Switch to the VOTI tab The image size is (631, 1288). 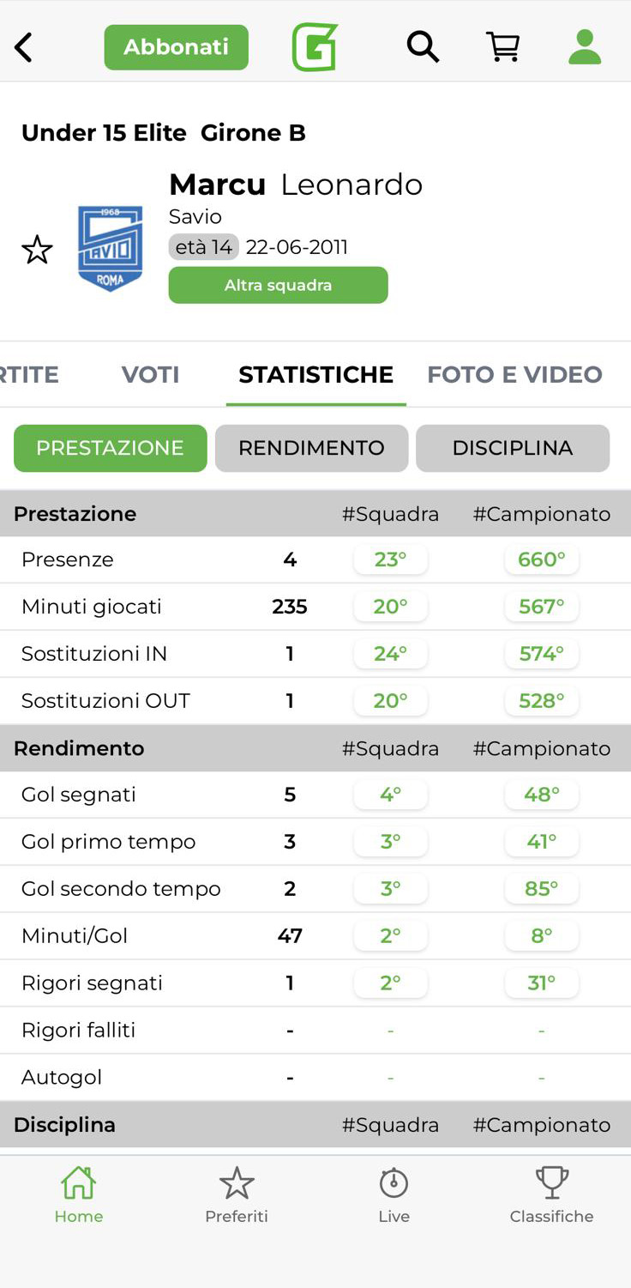pyautogui.click(x=150, y=375)
